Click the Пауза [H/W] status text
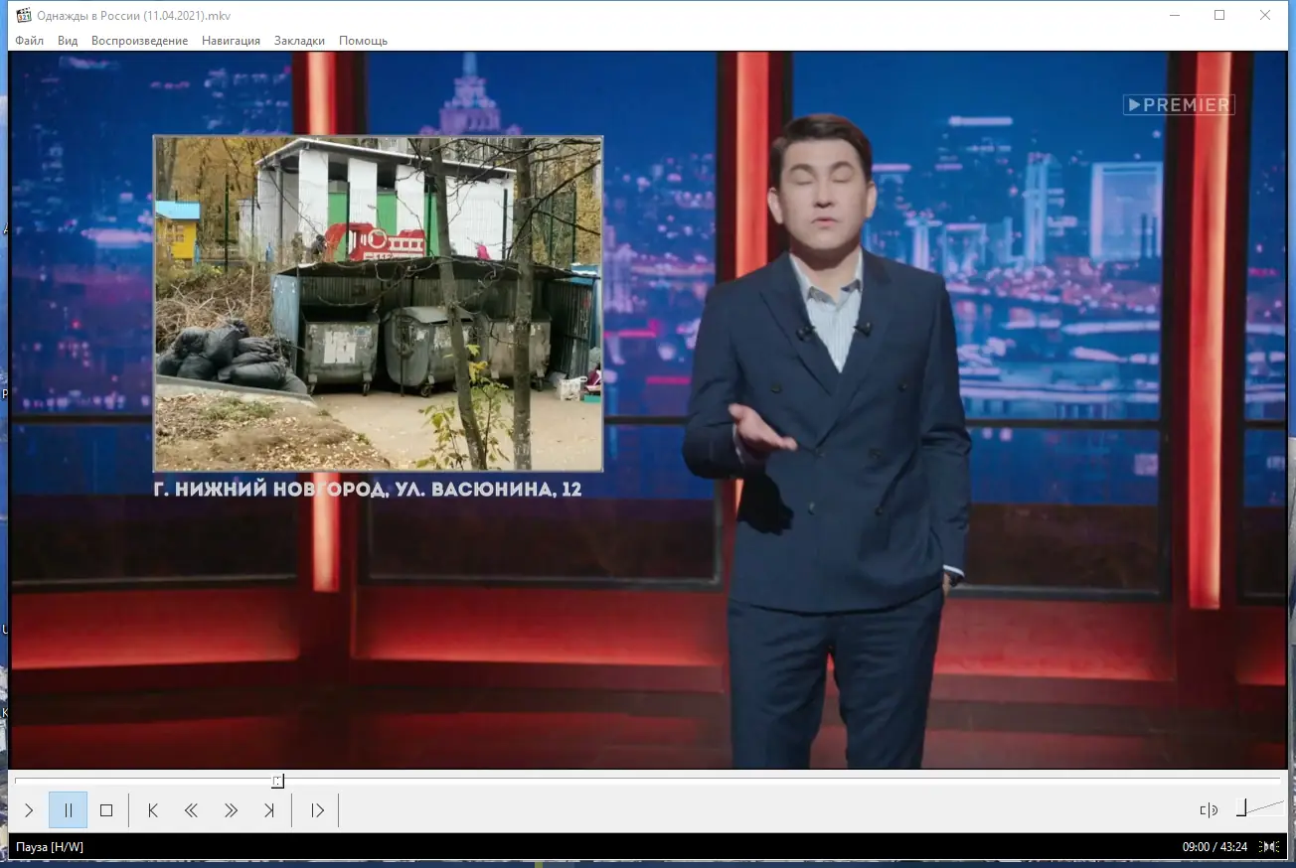 [50, 847]
